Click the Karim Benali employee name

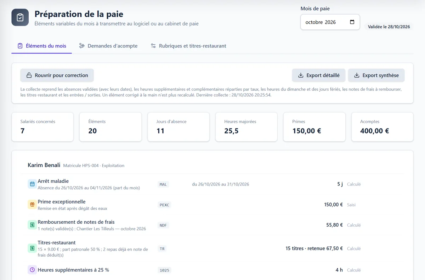point(44,165)
